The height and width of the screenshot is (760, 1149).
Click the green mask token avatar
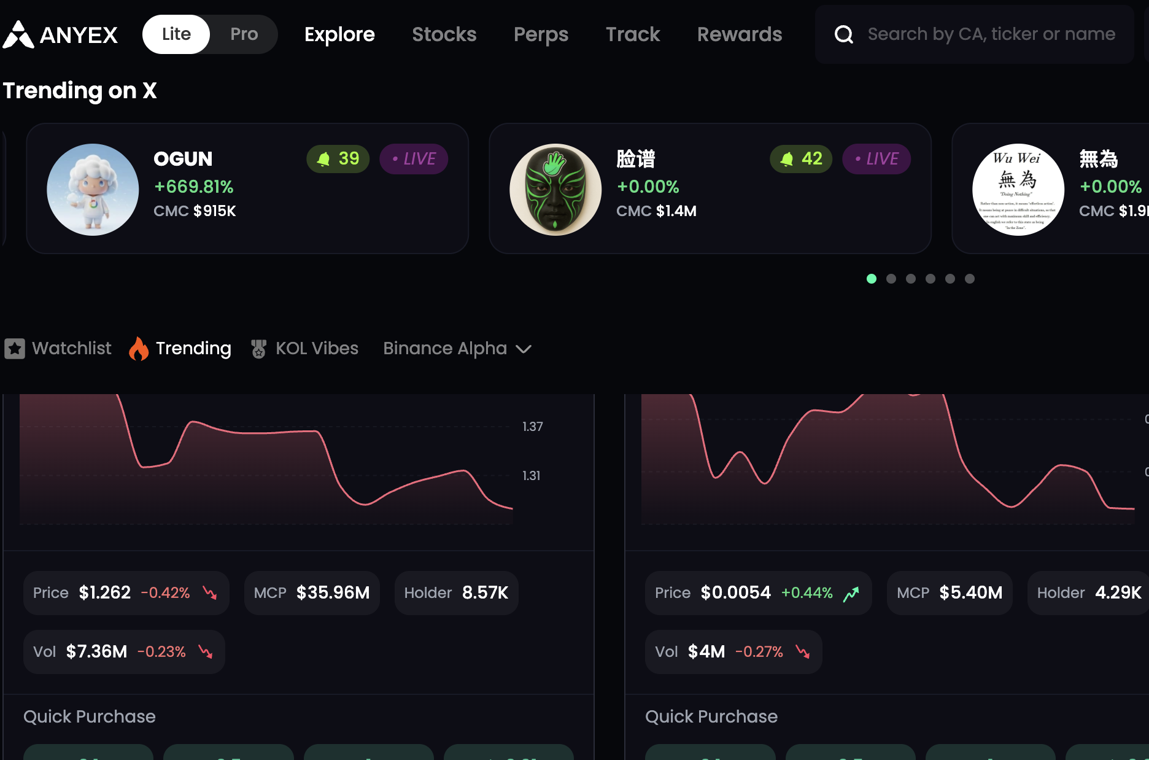[555, 190]
